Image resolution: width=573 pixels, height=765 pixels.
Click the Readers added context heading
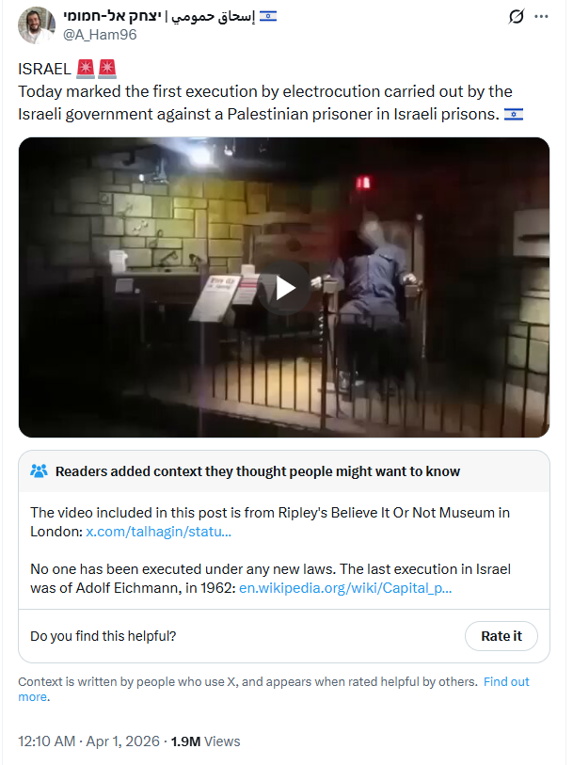tap(258, 471)
